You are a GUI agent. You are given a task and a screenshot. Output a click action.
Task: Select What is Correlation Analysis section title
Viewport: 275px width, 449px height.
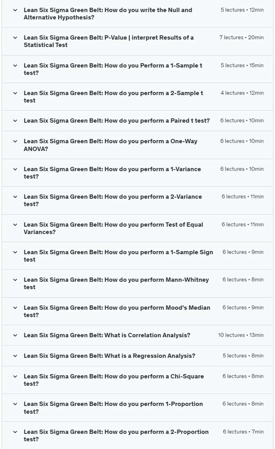coord(107,335)
